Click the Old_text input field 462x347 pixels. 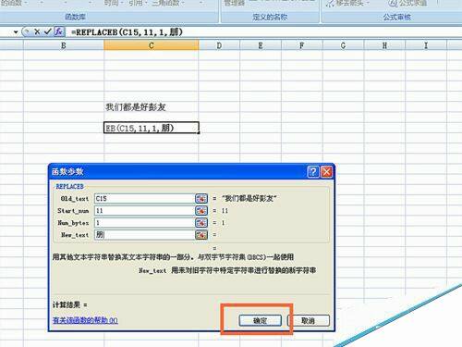click(144, 198)
